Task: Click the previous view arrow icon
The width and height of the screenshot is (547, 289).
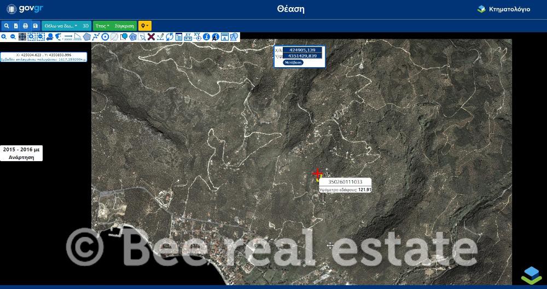Action: (50, 37)
